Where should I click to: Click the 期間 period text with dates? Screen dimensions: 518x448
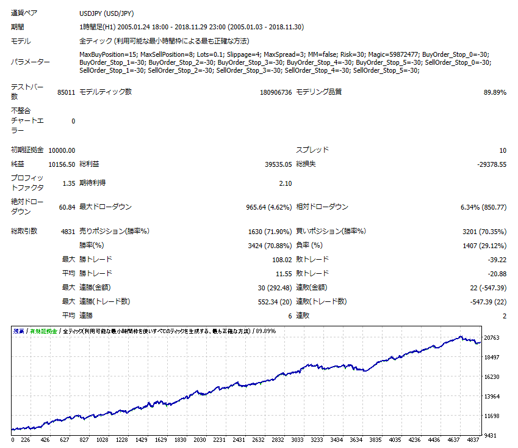(192, 27)
